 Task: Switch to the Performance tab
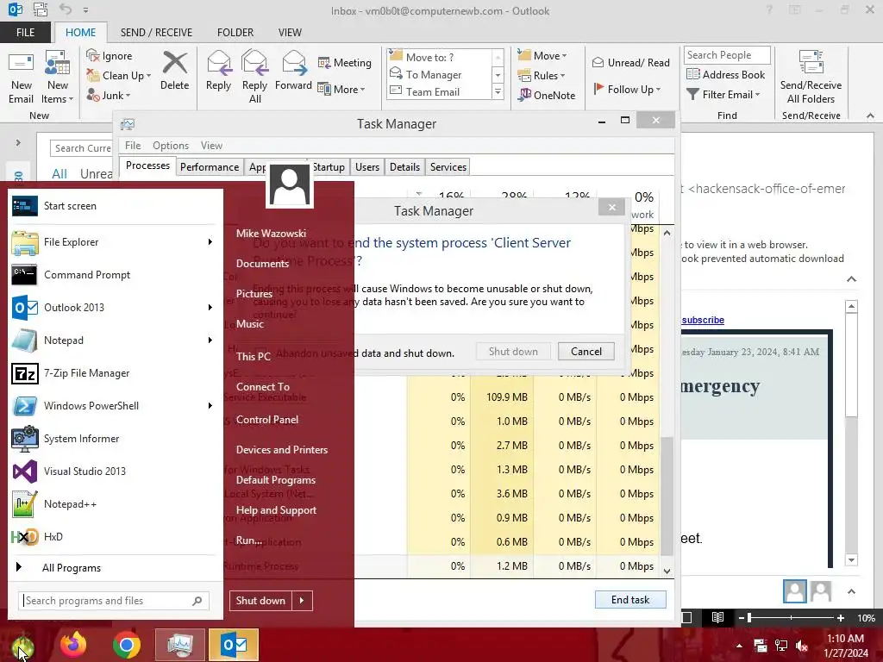pyautogui.click(x=210, y=166)
